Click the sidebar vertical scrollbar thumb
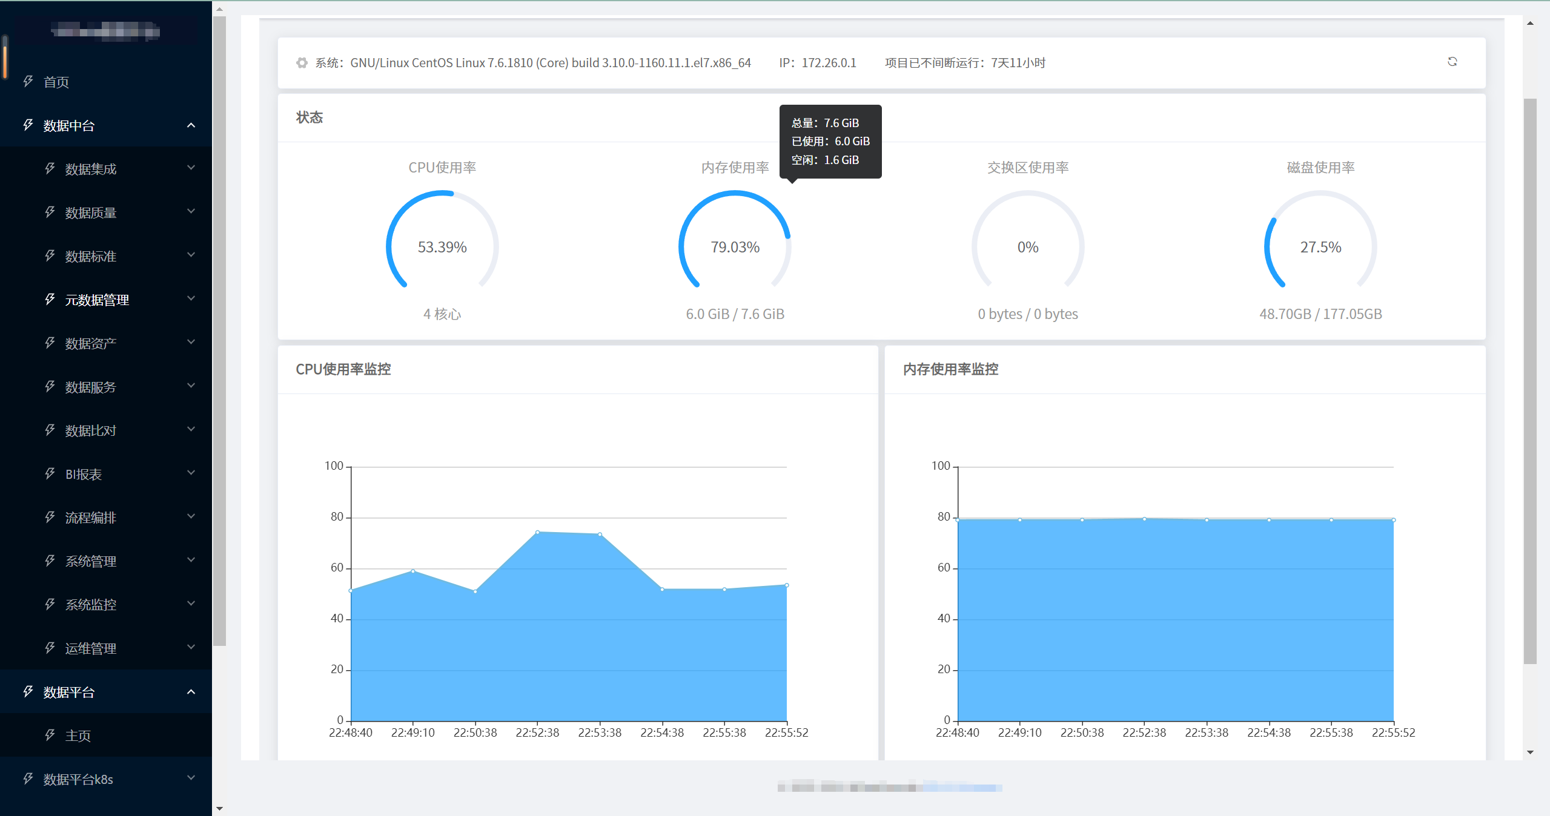This screenshot has height=816, width=1550. pos(219,331)
